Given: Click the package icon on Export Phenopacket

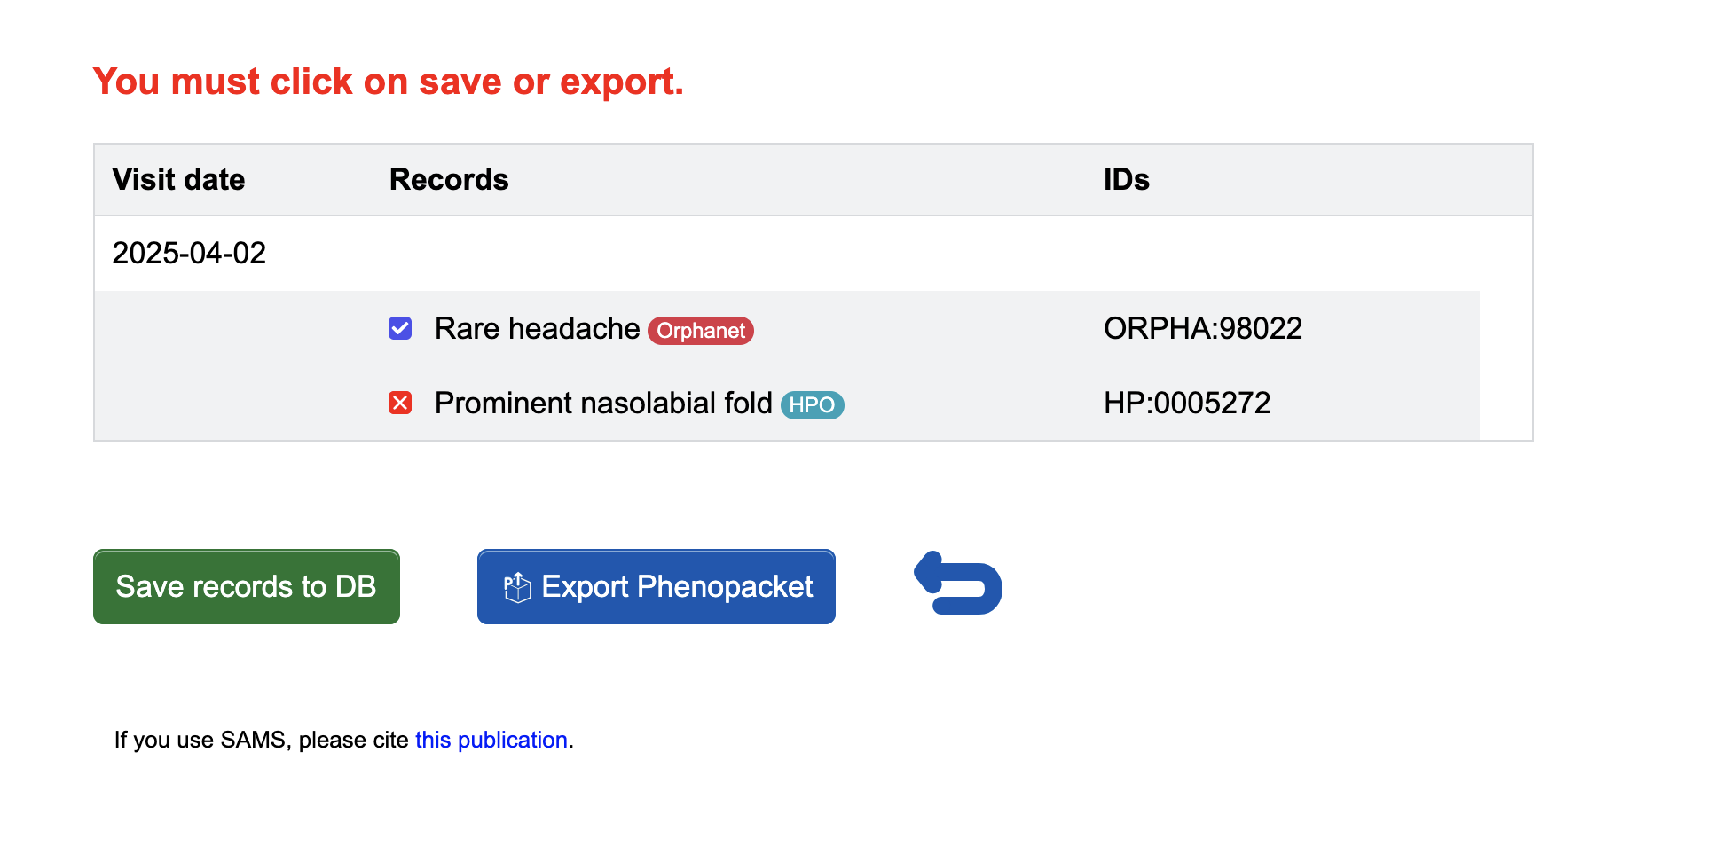Looking at the screenshot, I should click(517, 587).
